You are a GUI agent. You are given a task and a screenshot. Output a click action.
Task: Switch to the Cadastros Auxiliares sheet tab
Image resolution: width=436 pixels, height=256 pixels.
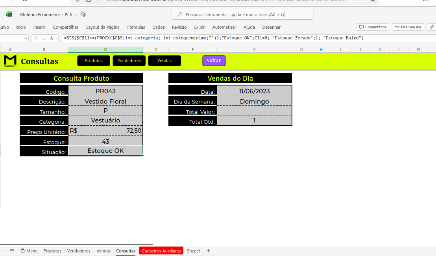pos(161,251)
